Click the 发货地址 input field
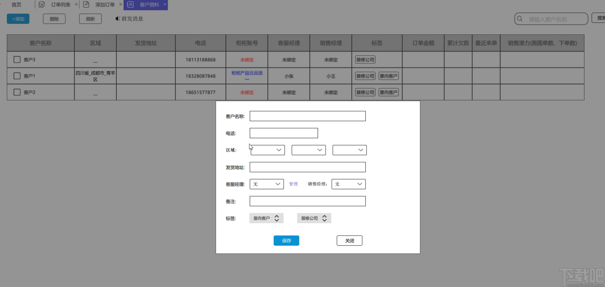The width and height of the screenshot is (605, 287). [x=308, y=167]
